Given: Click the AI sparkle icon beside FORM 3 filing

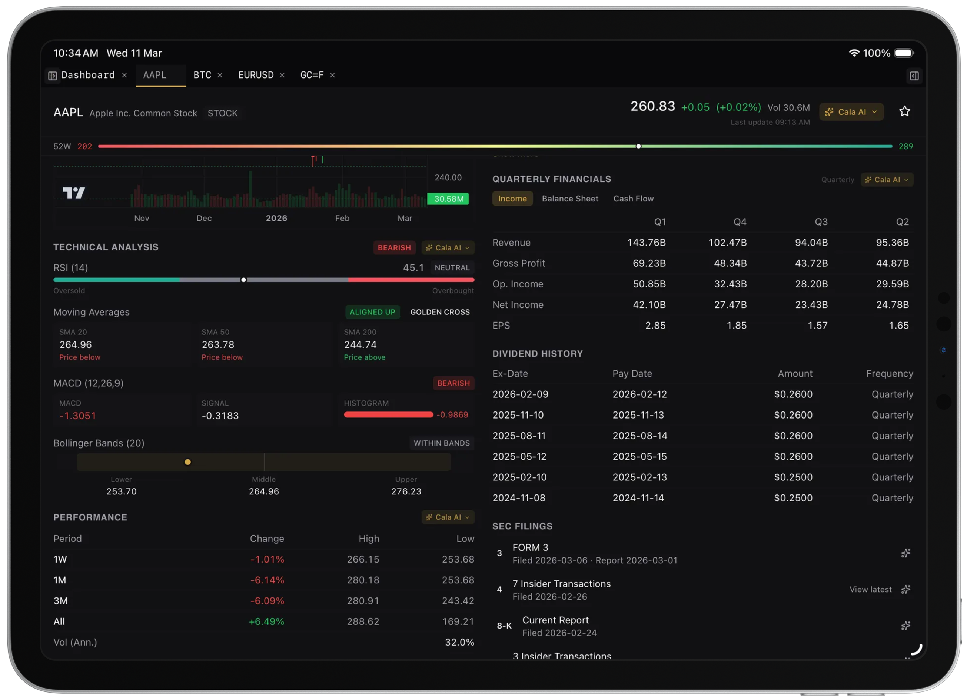Looking at the screenshot, I should point(906,553).
